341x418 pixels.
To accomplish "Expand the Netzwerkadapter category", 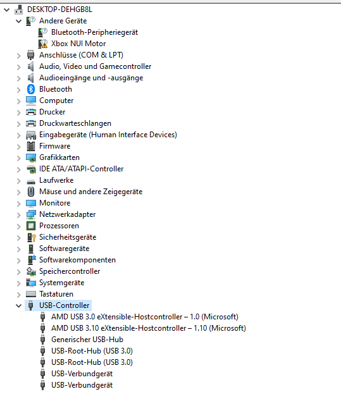I will [18, 215].
